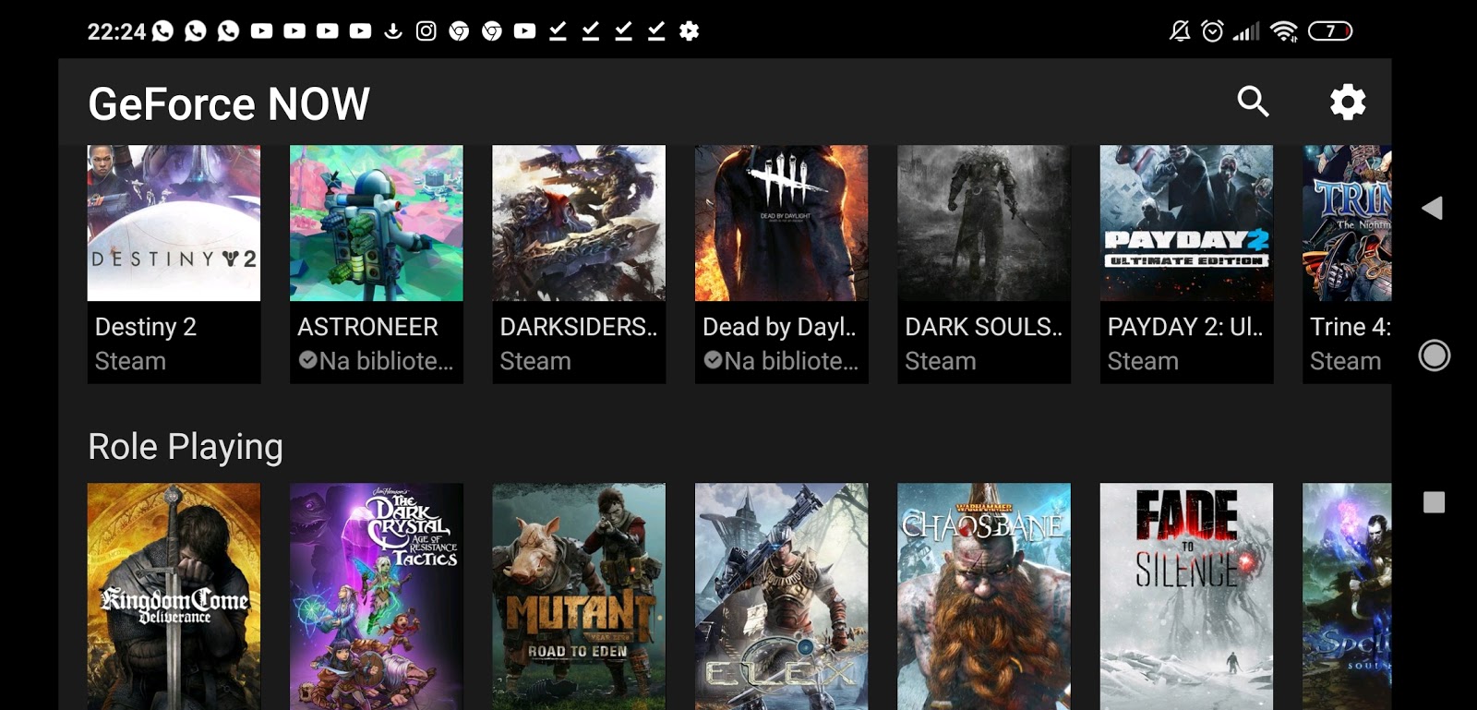The height and width of the screenshot is (710, 1477).
Task: Click Steam label under PAYDAY 2
Action: 1143,361
